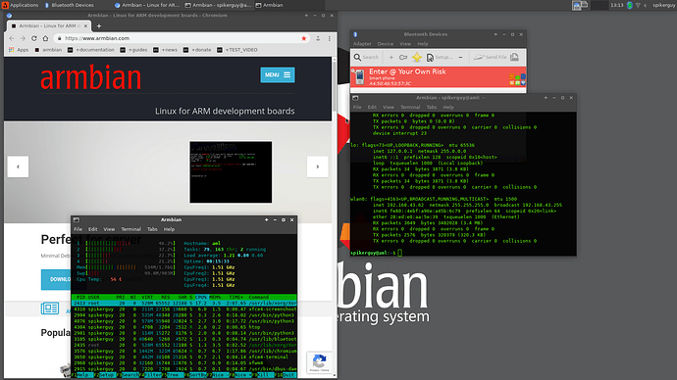
Task: Close the 'Armbian - Linux for ARM' browser tab
Action: tap(85, 25)
